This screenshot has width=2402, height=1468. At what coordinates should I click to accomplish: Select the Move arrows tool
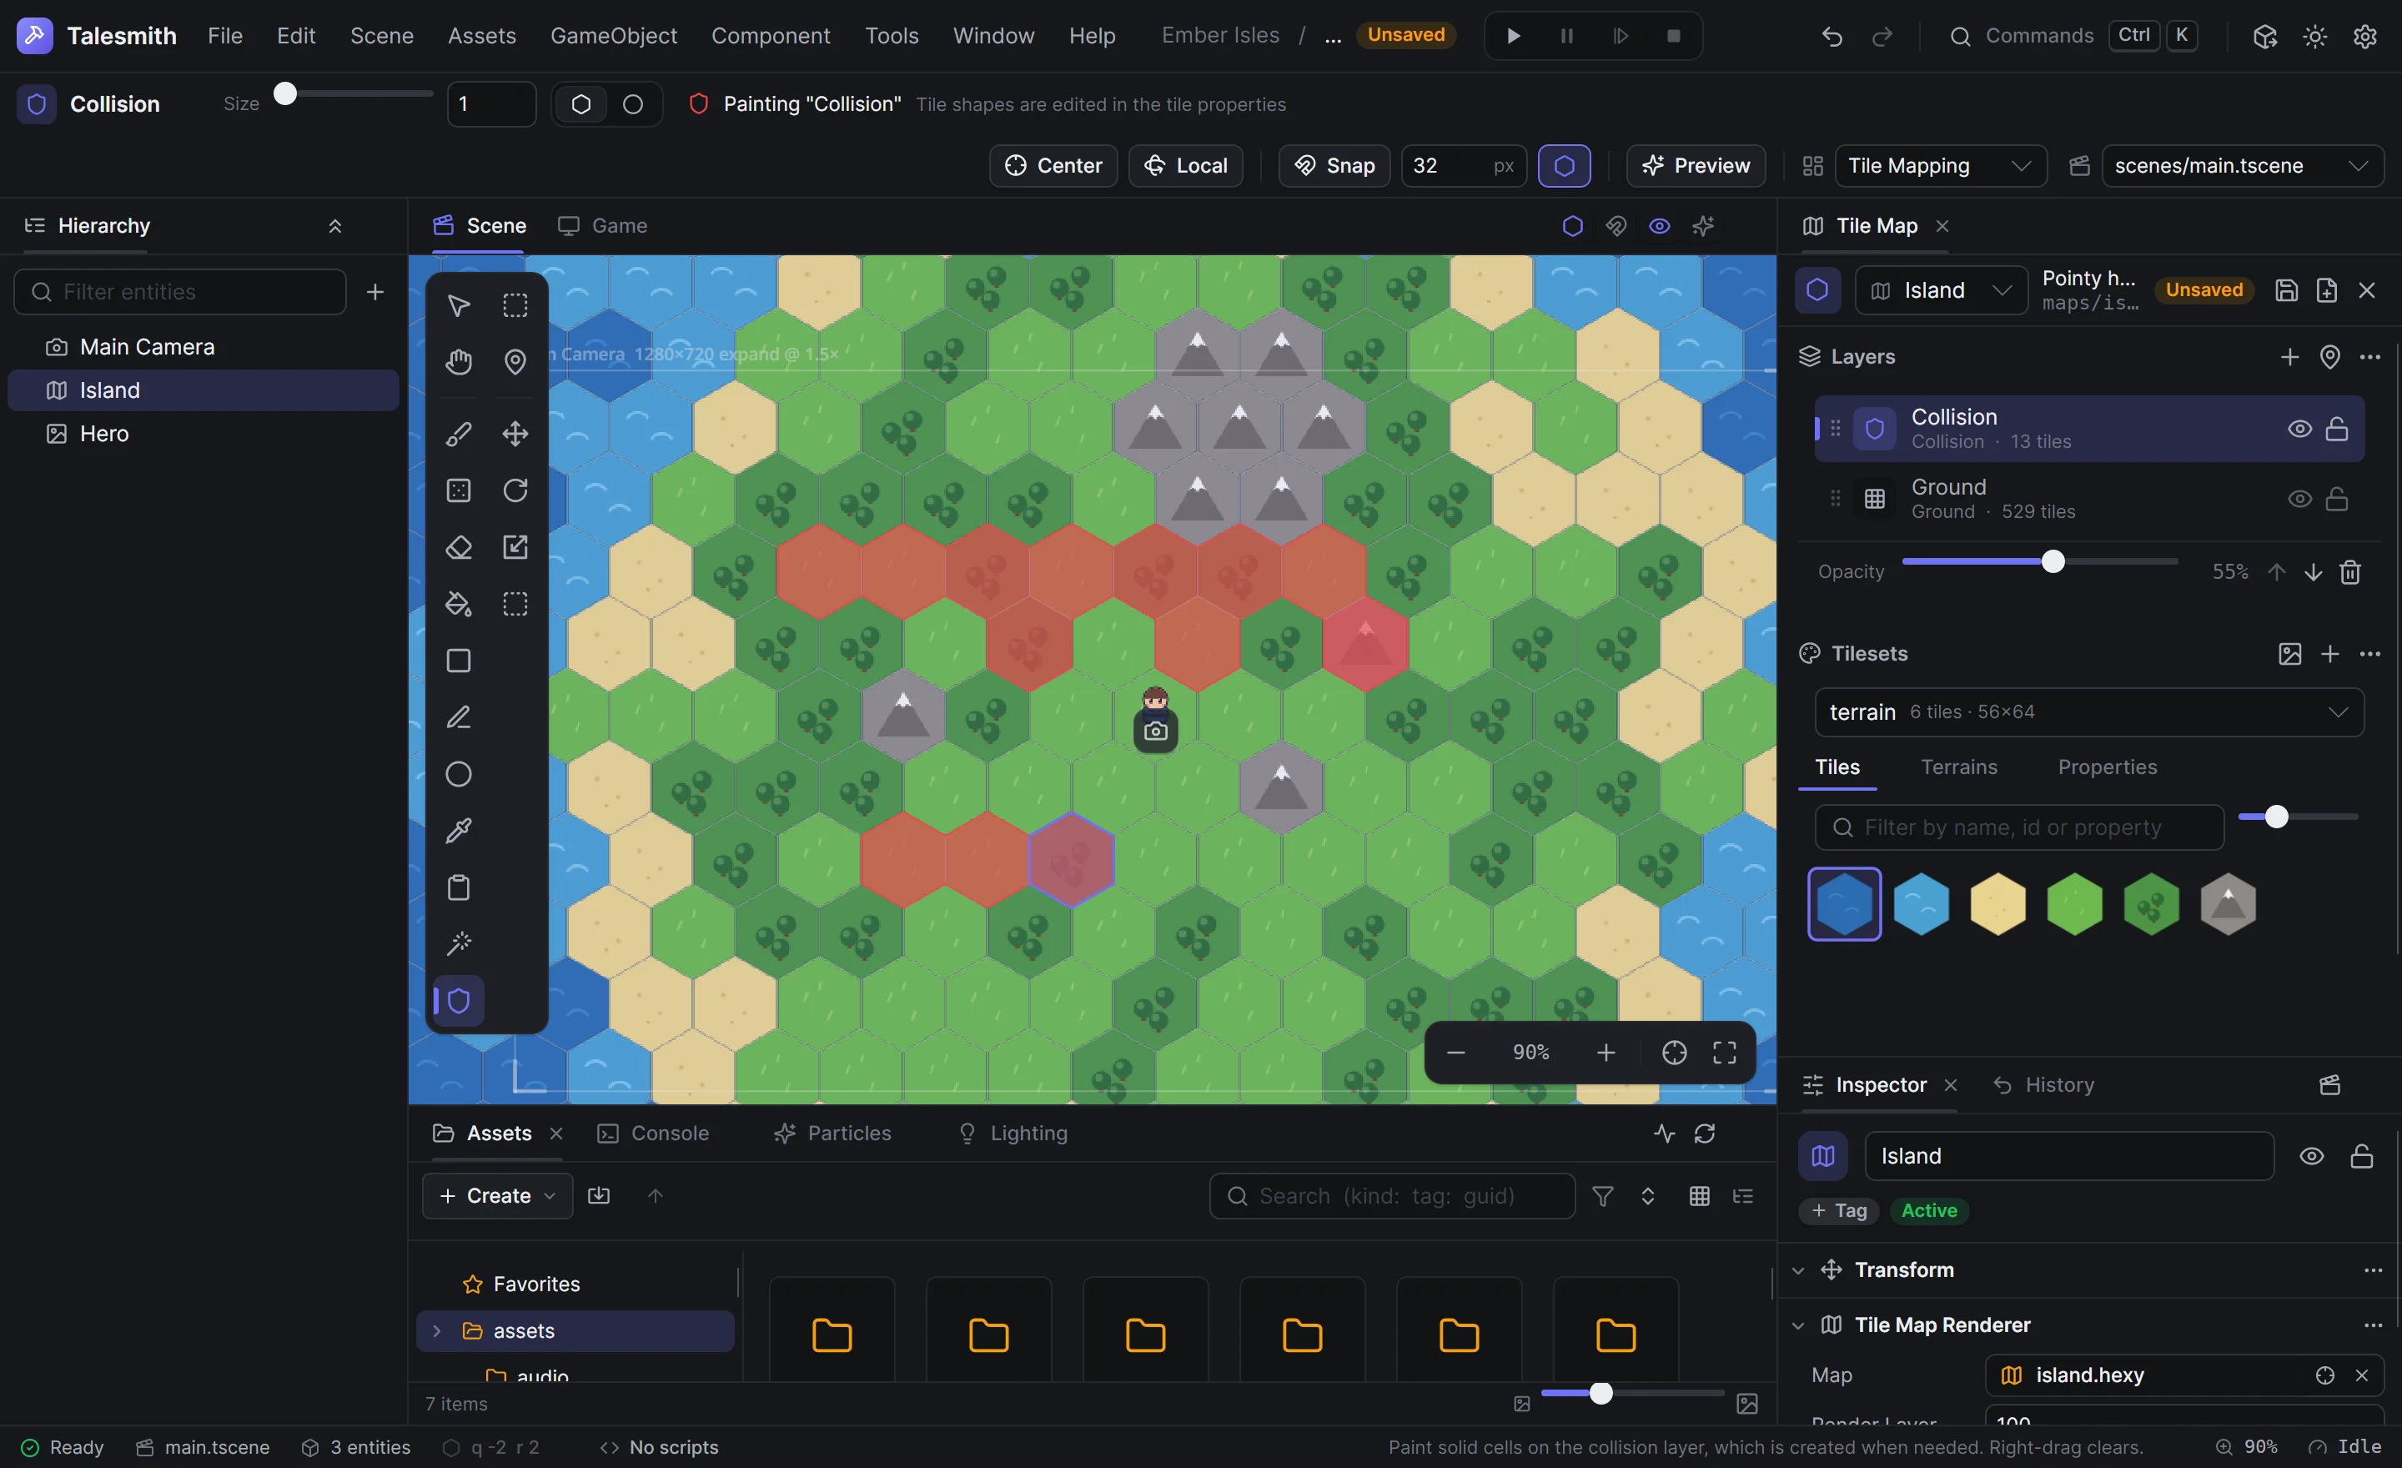tap(515, 434)
